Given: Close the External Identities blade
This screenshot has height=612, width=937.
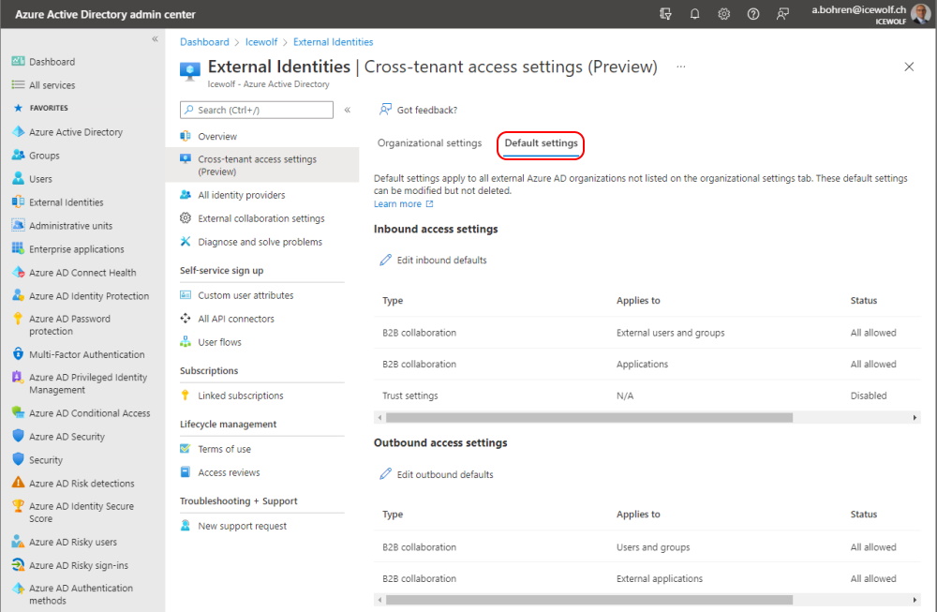Looking at the screenshot, I should 909,67.
